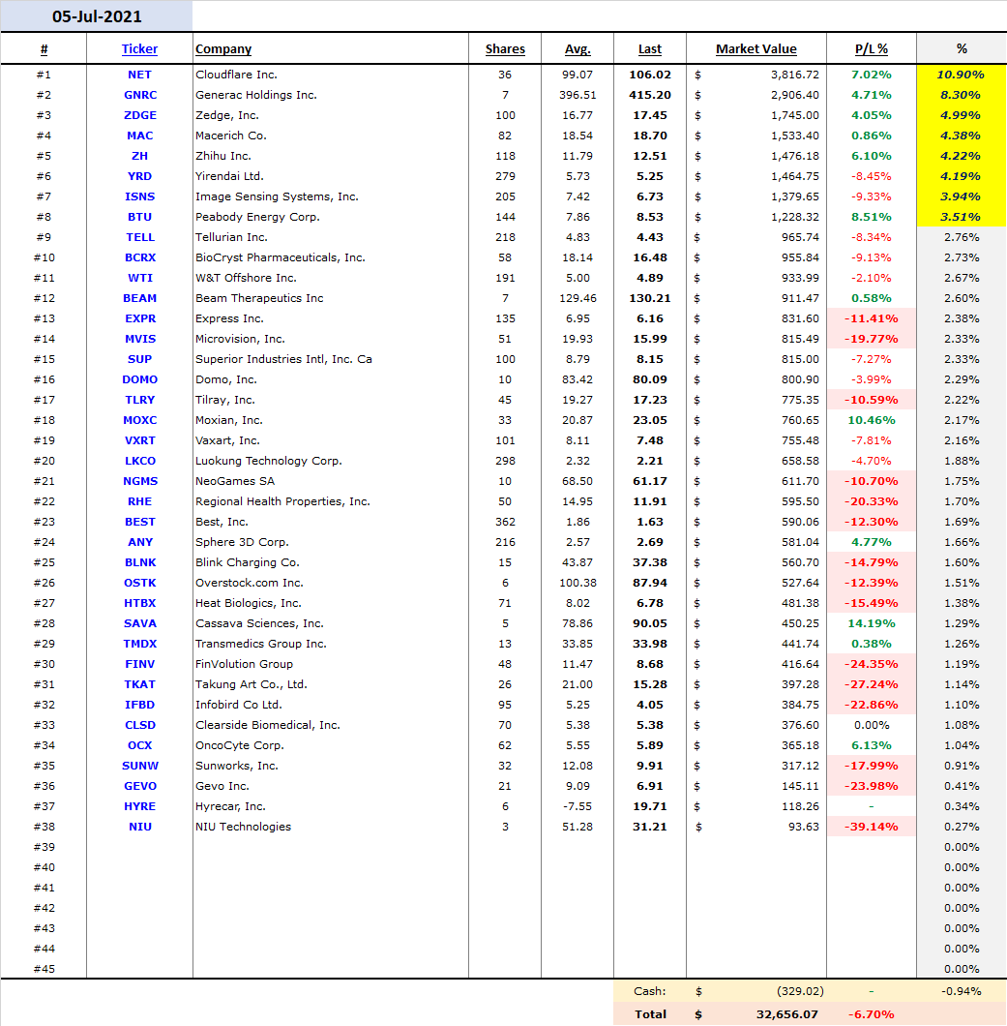
Task: Click last price 130.21 cell
Action: 649,298
